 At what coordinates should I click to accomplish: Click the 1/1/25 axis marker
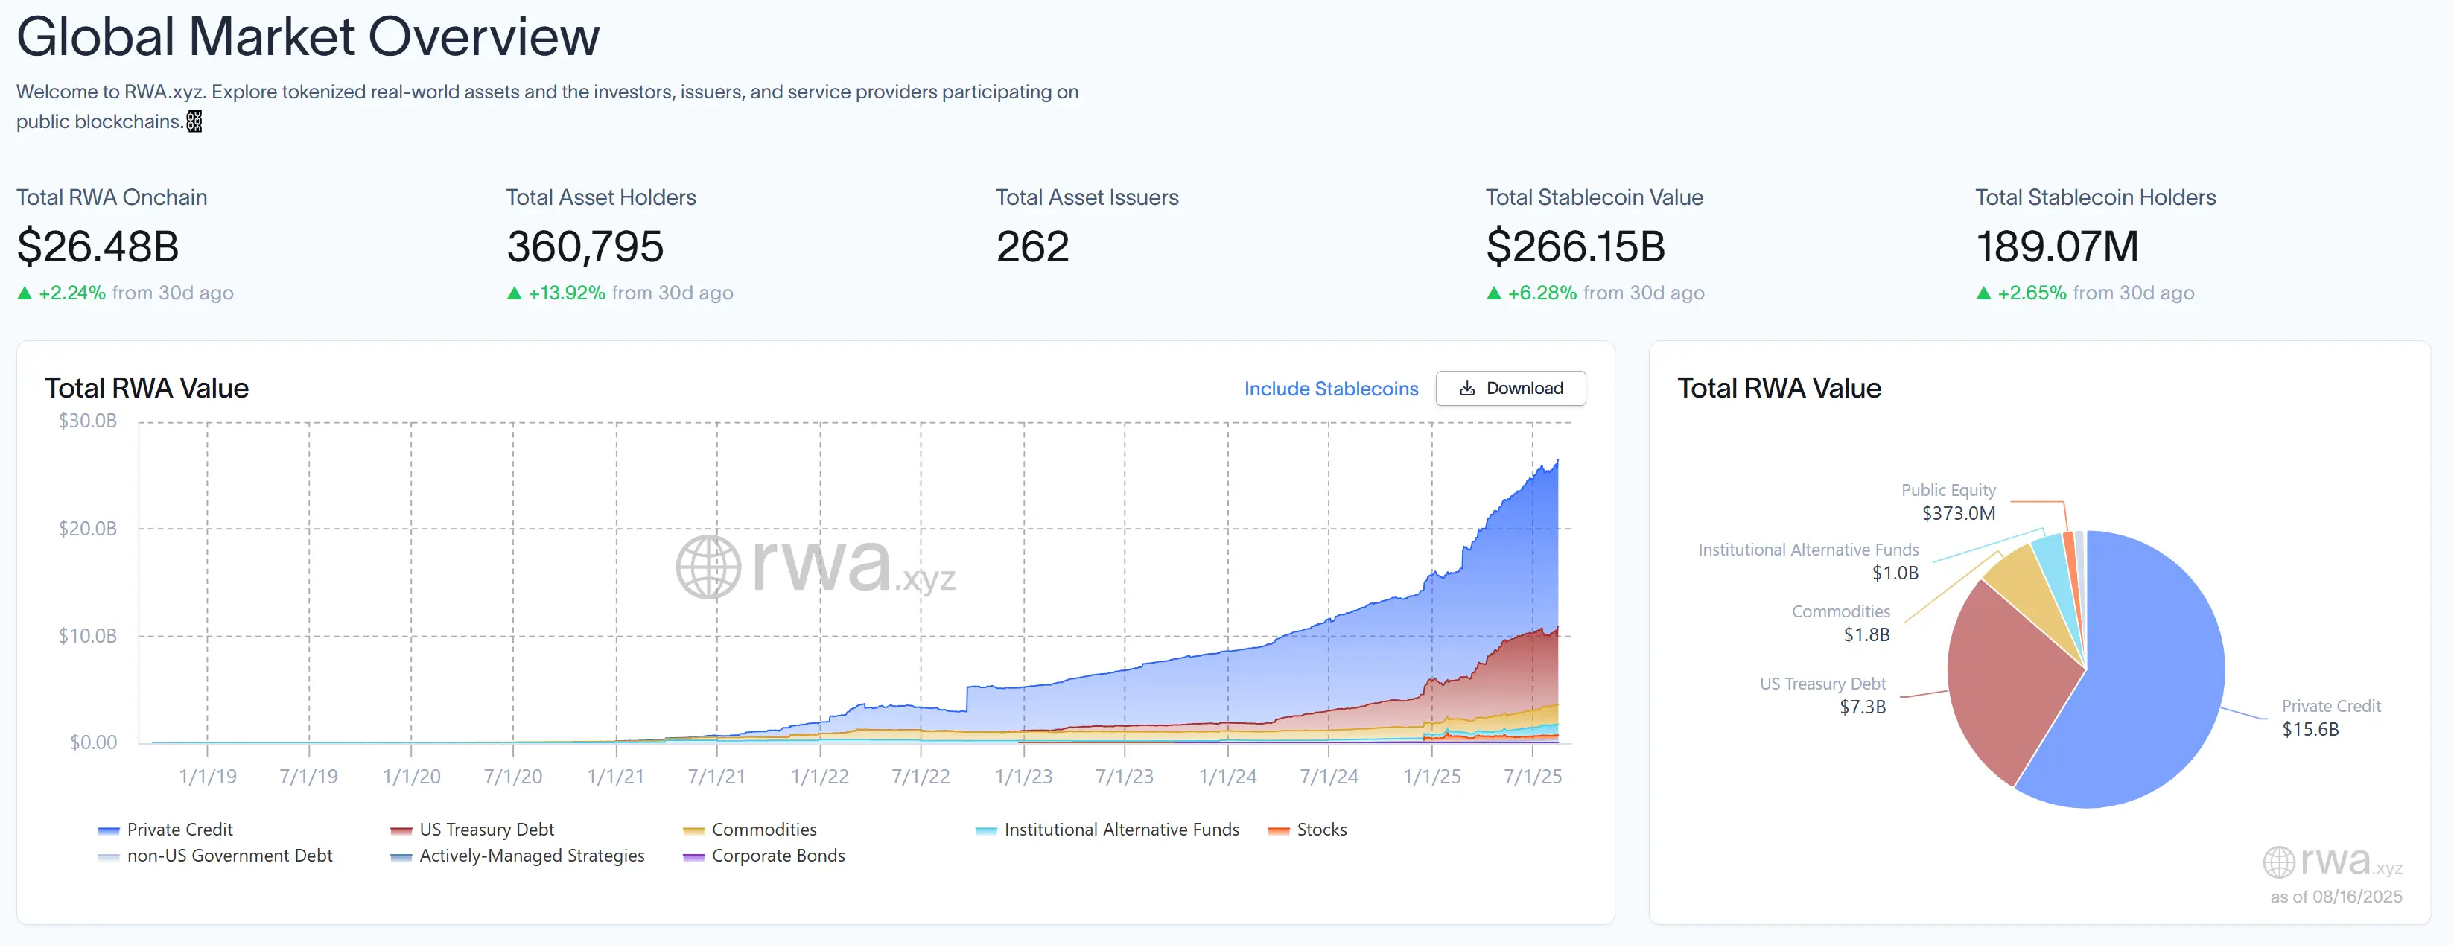click(x=1431, y=777)
